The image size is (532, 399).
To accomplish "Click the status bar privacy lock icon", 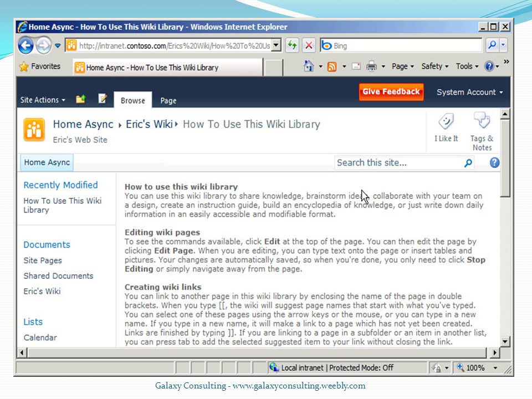I will point(437,368).
